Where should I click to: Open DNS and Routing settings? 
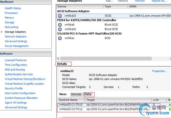[x=15, y=70]
